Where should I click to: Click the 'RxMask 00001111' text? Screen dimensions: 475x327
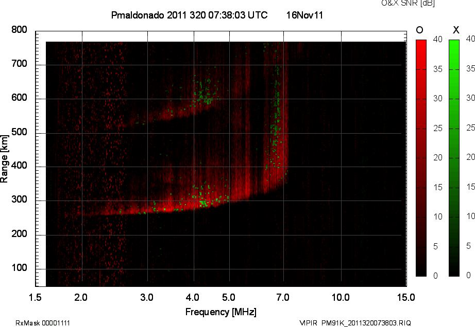pyautogui.click(x=43, y=323)
